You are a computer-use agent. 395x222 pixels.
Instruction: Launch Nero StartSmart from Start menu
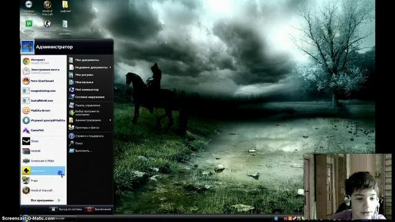43,81
